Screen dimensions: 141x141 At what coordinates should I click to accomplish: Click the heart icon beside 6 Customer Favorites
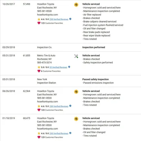(x=39, y=71)
